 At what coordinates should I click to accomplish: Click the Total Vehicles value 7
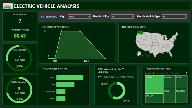click(20, 21)
